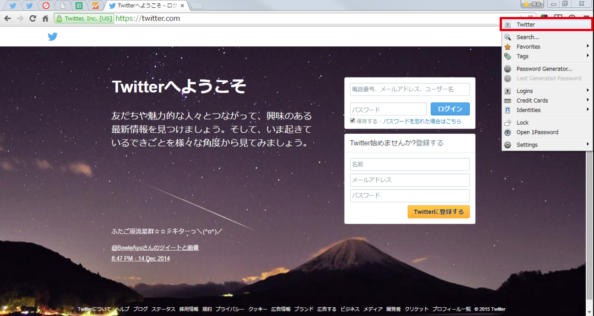The height and width of the screenshot is (316, 594).
Task: Open the ヘルプ footer link
Action: coord(122,309)
